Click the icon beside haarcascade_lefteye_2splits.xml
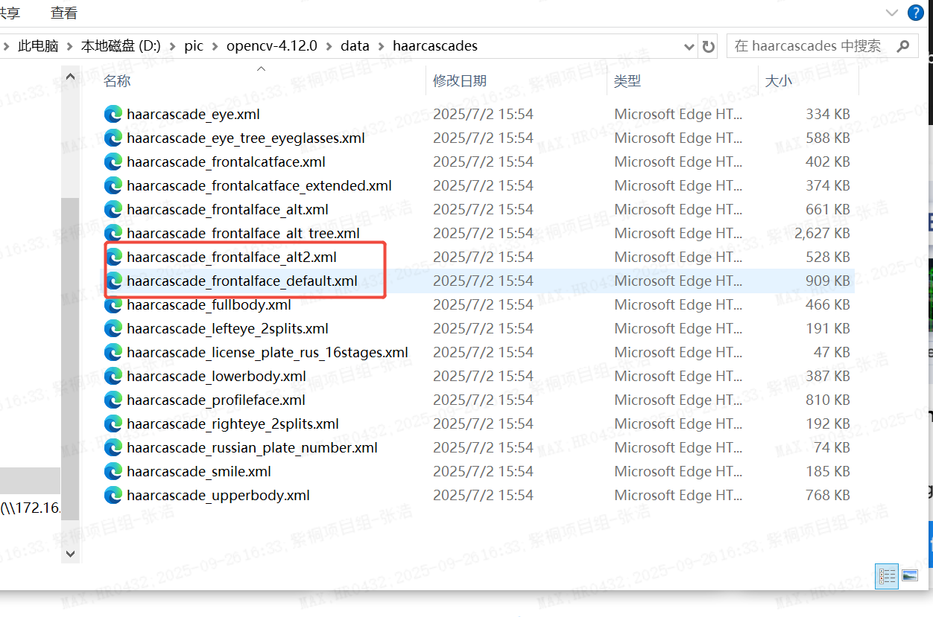 tap(113, 328)
